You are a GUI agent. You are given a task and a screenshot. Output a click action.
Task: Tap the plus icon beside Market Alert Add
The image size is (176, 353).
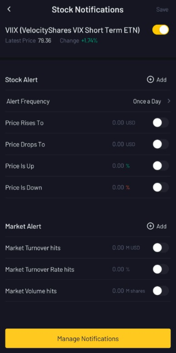[x=150, y=226]
